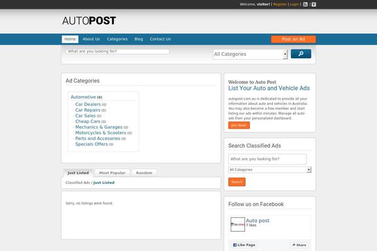
Task: Switch to the Just Listed tab
Action: tap(78, 173)
